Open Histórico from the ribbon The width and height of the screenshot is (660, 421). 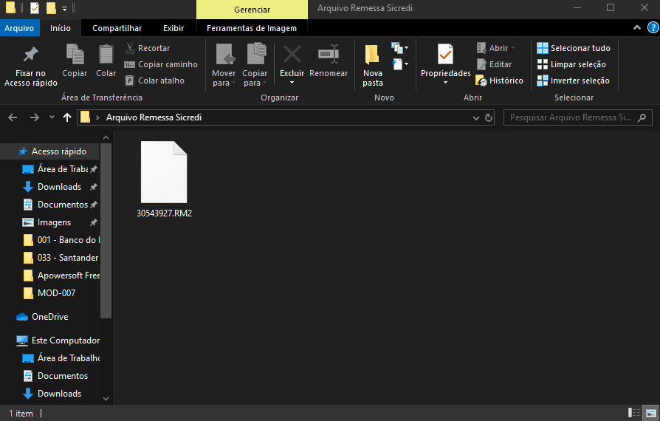500,81
